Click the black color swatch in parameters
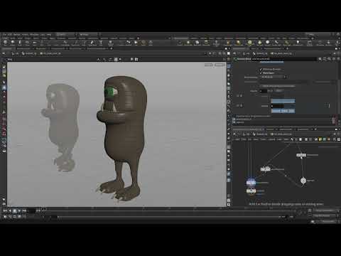Viewport: 341px width, 256px height. click(x=264, y=91)
